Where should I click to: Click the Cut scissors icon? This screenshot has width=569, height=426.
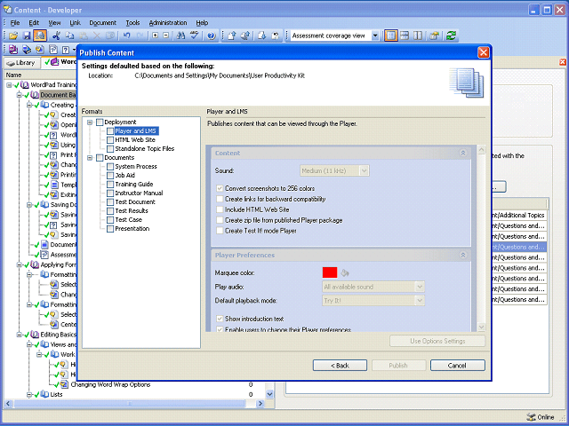pyautogui.click(x=56, y=35)
